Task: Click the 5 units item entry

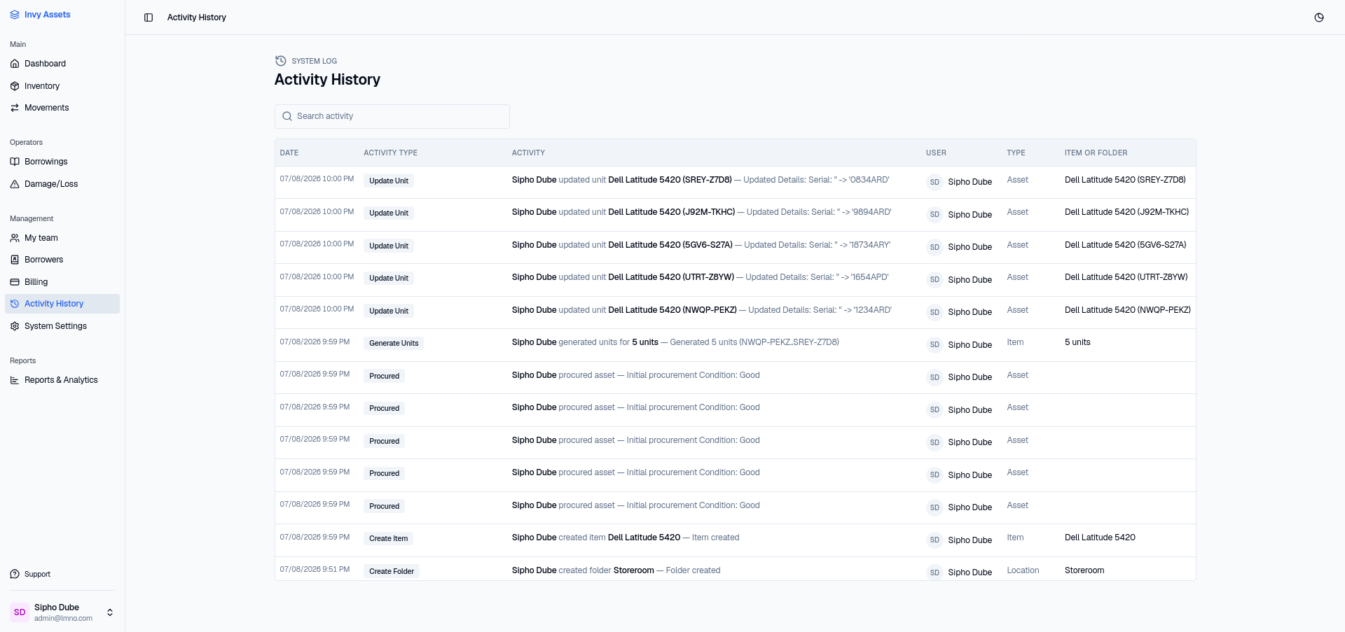Action: point(1077,342)
